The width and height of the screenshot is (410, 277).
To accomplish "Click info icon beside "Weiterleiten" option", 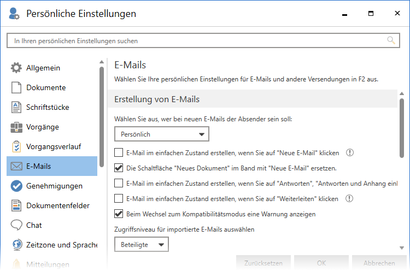I will click(x=349, y=198).
